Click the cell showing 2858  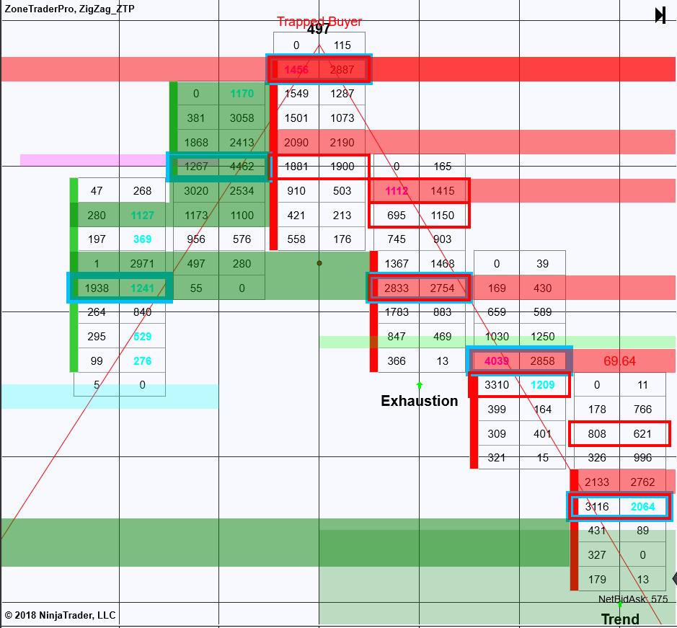pos(542,361)
